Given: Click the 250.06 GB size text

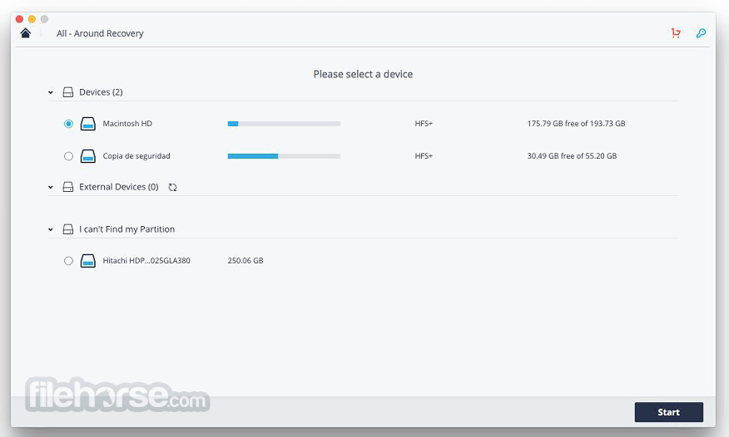Looking at the screenshot, I should click(245, 261).
